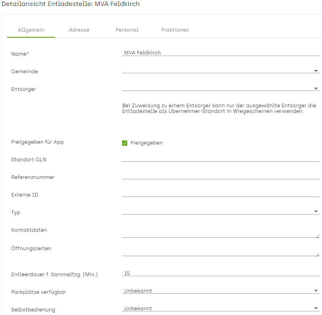
Task: Open the Selbstbedienung dropdown
Action: tap(221, 309)
